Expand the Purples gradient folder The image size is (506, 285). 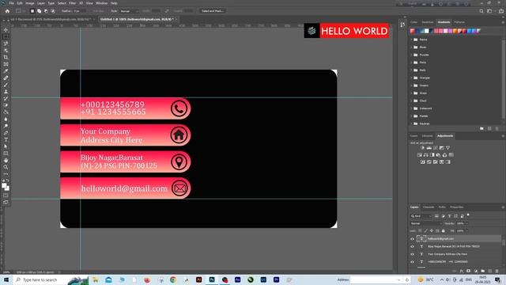coord(411,55)
